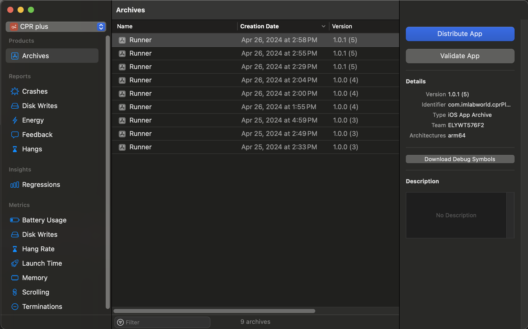Click the Terminations circle icon
Viewport: 528px width, 329px height.
[15, 307]
